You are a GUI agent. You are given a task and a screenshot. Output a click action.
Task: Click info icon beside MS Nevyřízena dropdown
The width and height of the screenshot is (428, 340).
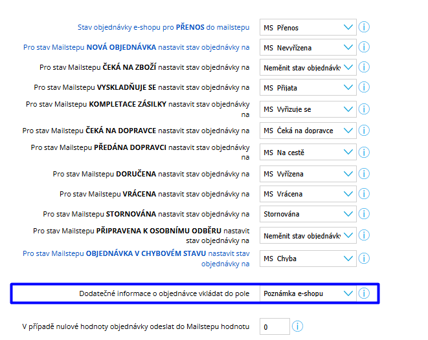pos(364,47)
